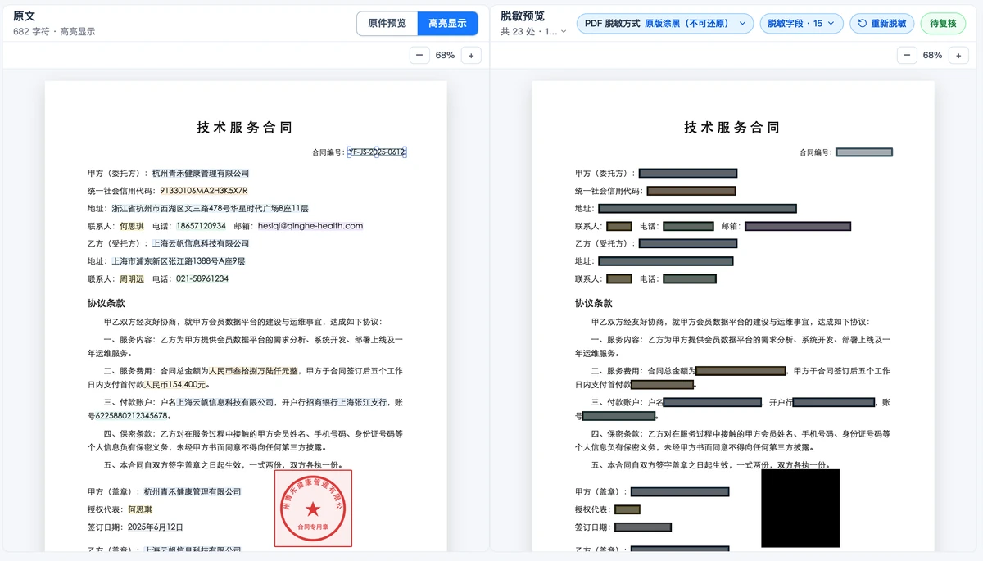This screenshot has width=983, height=561.
Task: Click the 68% zoom value in 脱敏预览 panel
Action: coord(932,55)
